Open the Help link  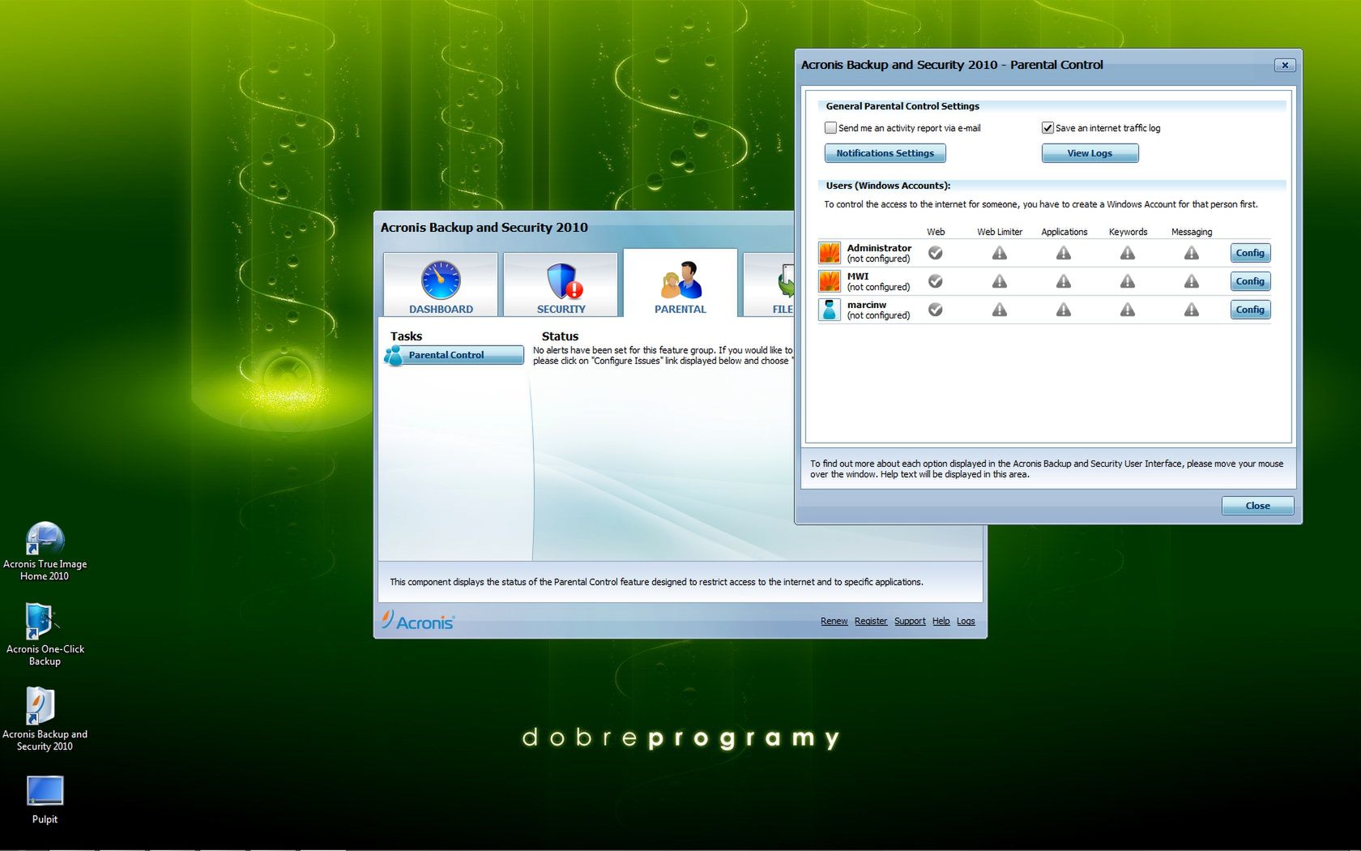[x=941, y=622]
